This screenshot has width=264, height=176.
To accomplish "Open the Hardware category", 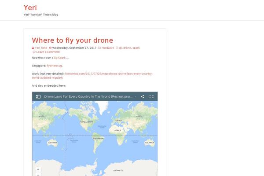I will [x=108, y=48].
